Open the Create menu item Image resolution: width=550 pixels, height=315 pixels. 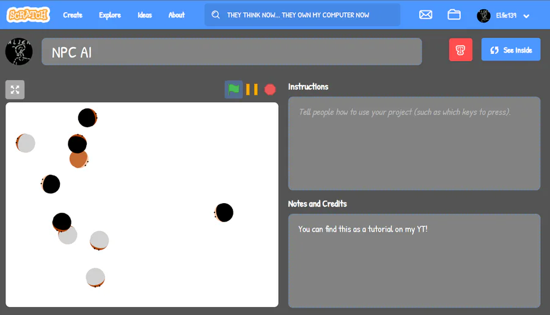pos(73,15)
